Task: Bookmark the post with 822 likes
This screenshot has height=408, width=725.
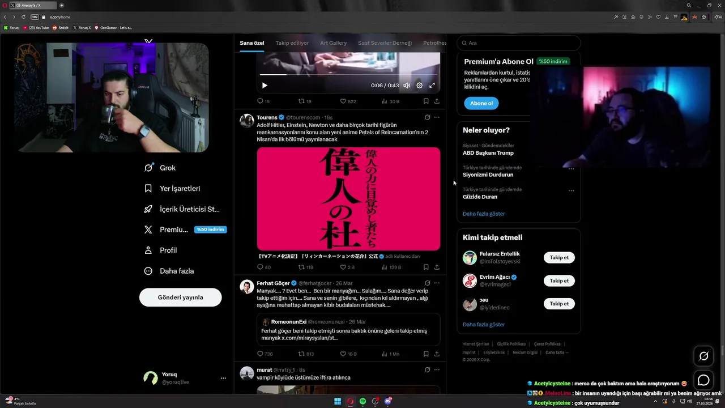Action: coord(426,101)
